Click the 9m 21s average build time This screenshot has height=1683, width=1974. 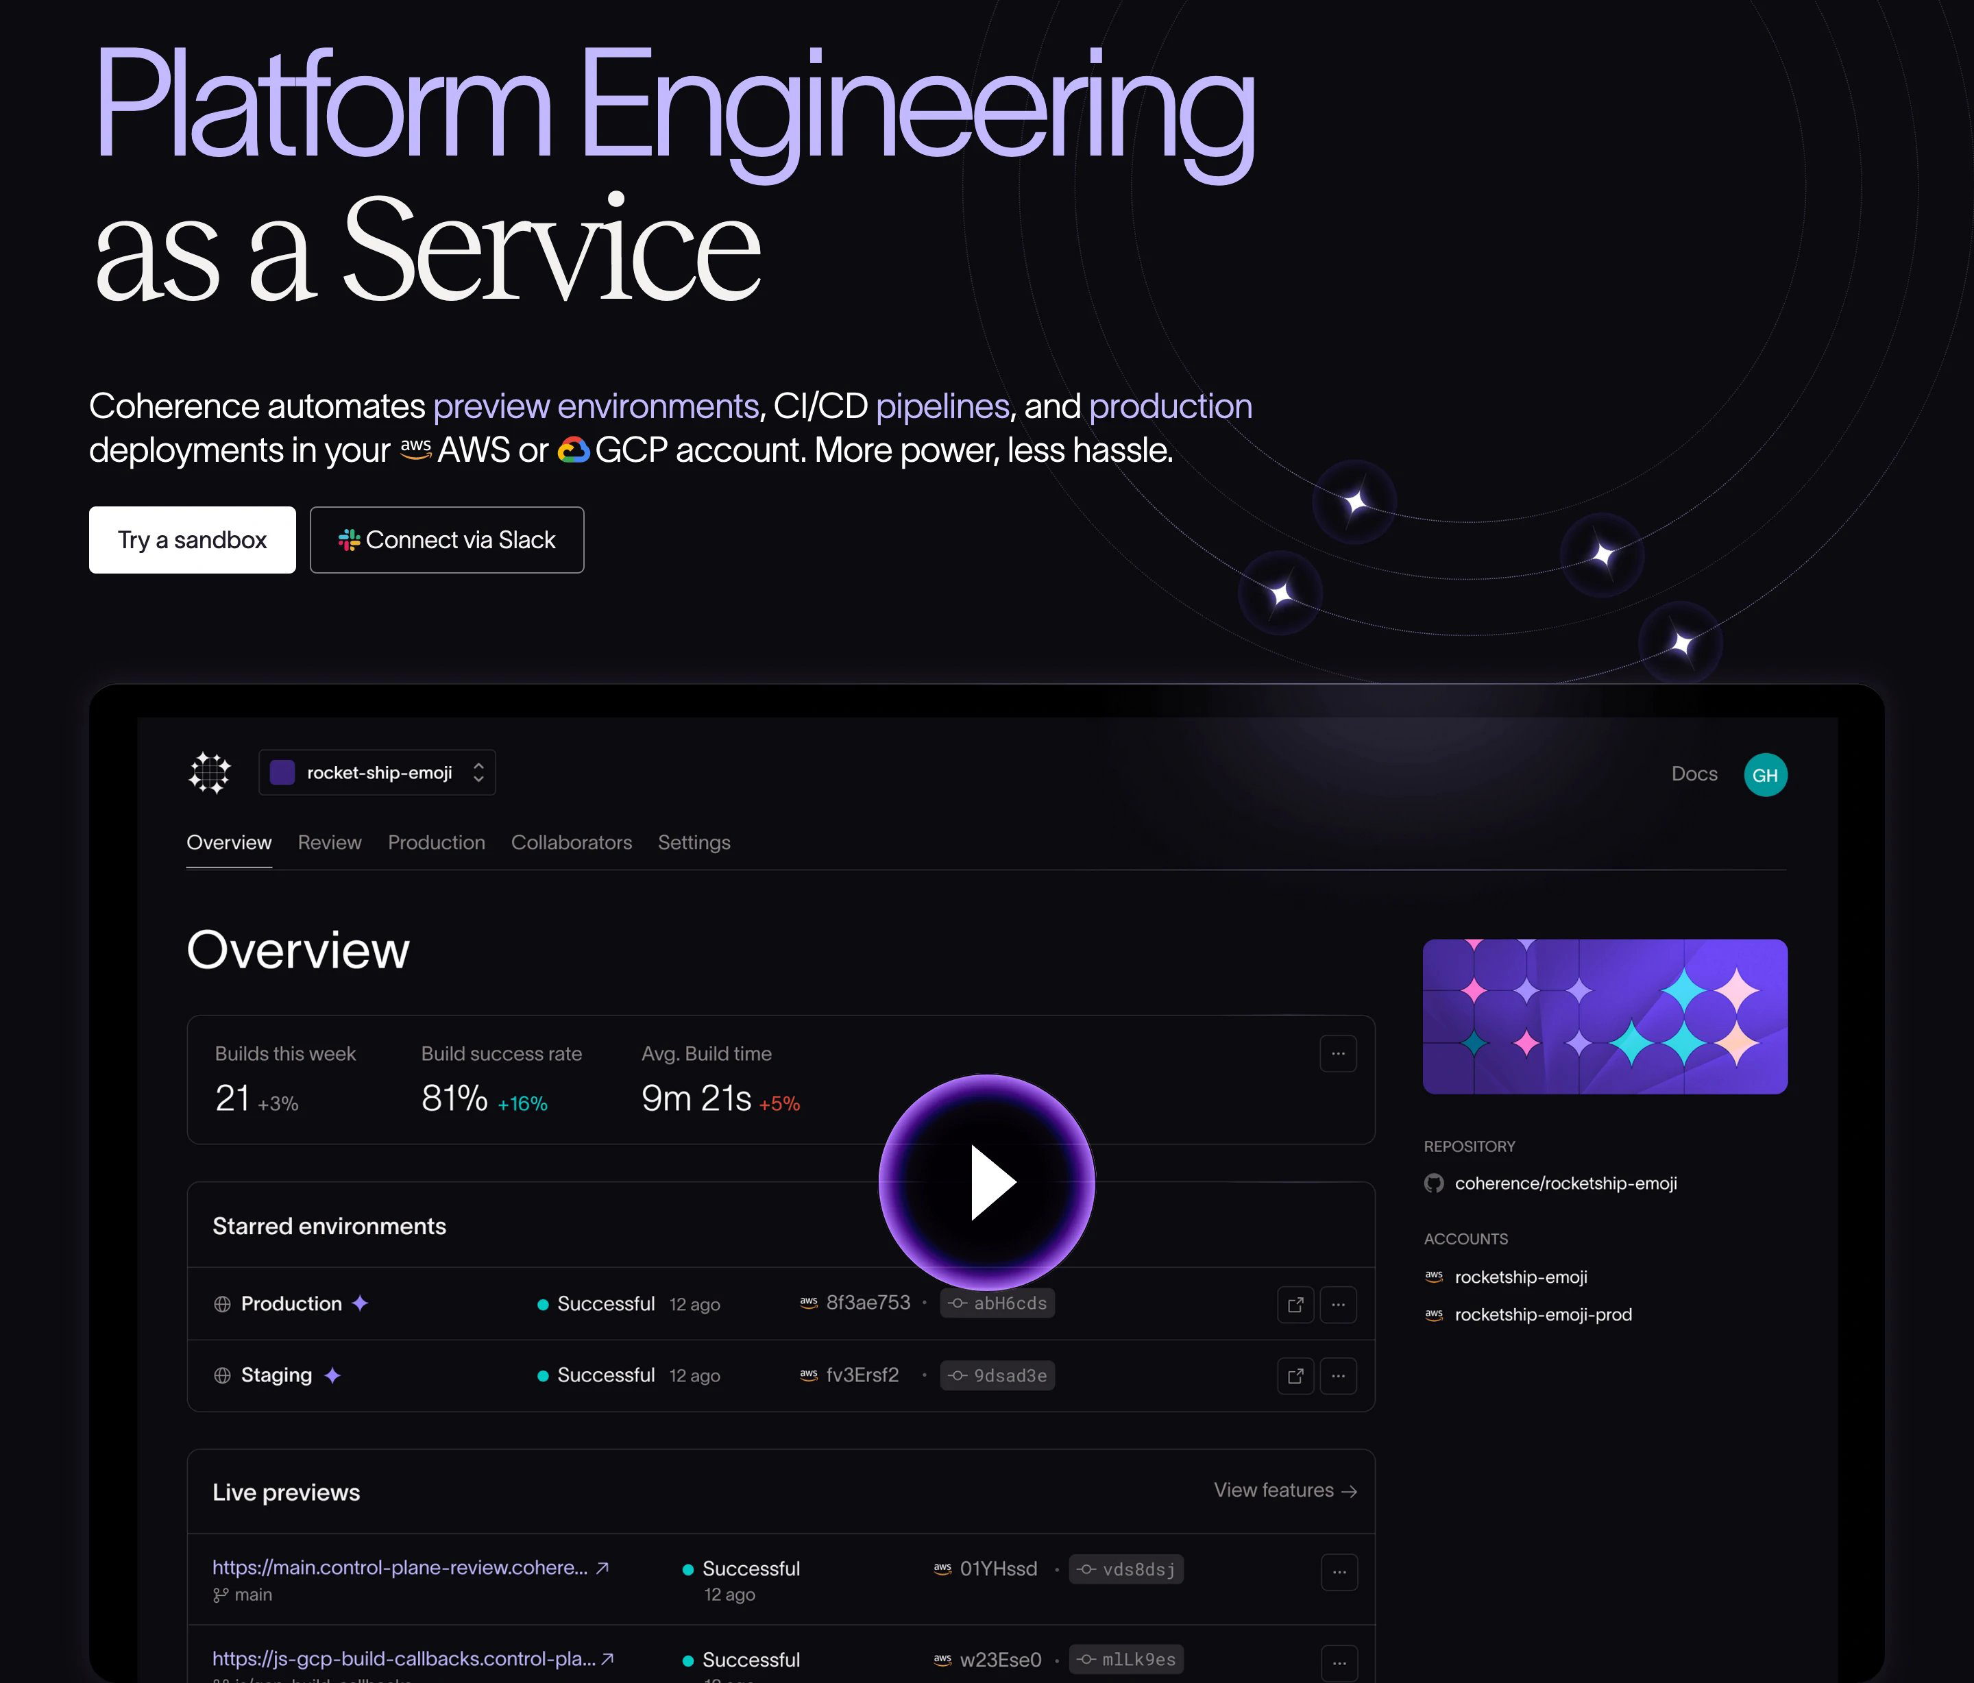(696, 1099)
